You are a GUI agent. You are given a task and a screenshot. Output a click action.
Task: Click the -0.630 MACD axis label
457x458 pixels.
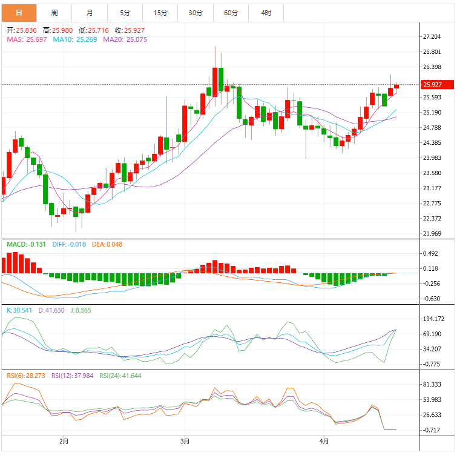click(x=432, y=299)
